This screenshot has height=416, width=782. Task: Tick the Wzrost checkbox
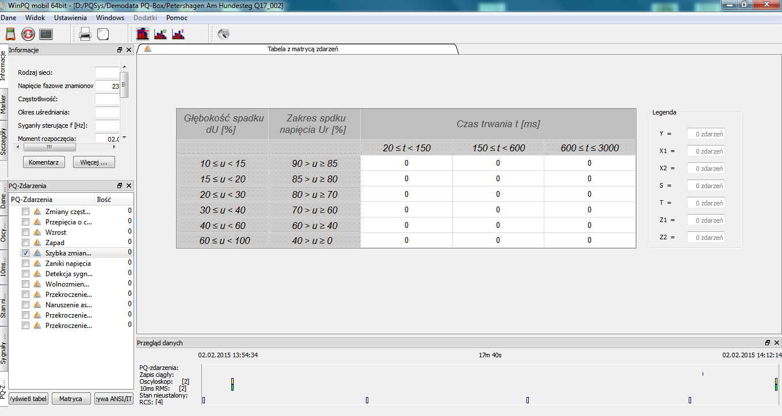click(x=25, y=232)
